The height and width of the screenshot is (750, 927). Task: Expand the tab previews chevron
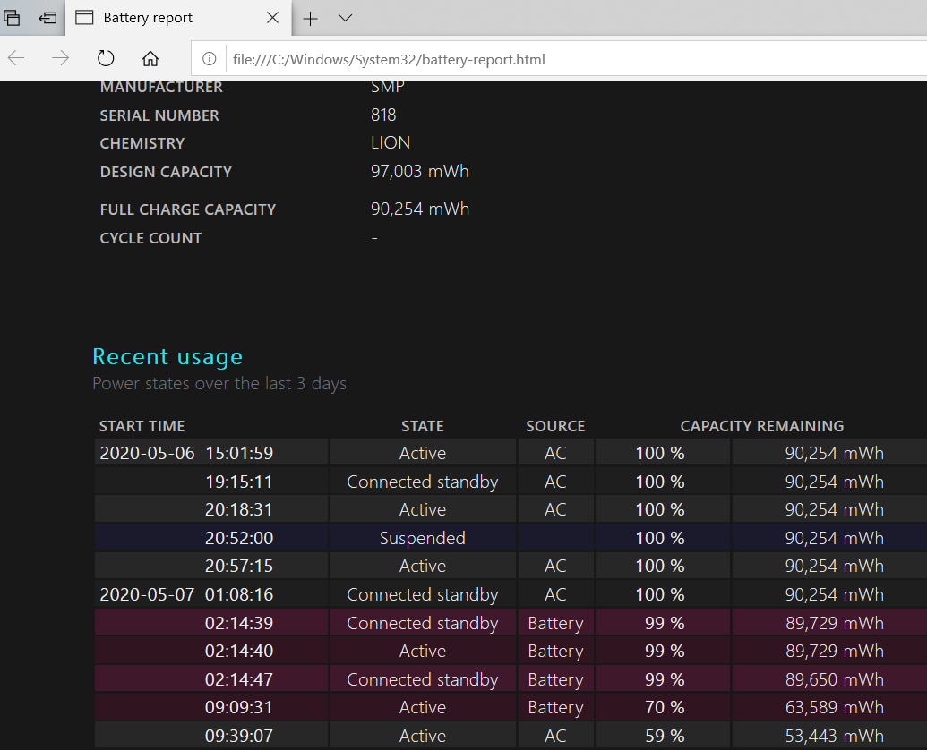click(x=345, y=18)
